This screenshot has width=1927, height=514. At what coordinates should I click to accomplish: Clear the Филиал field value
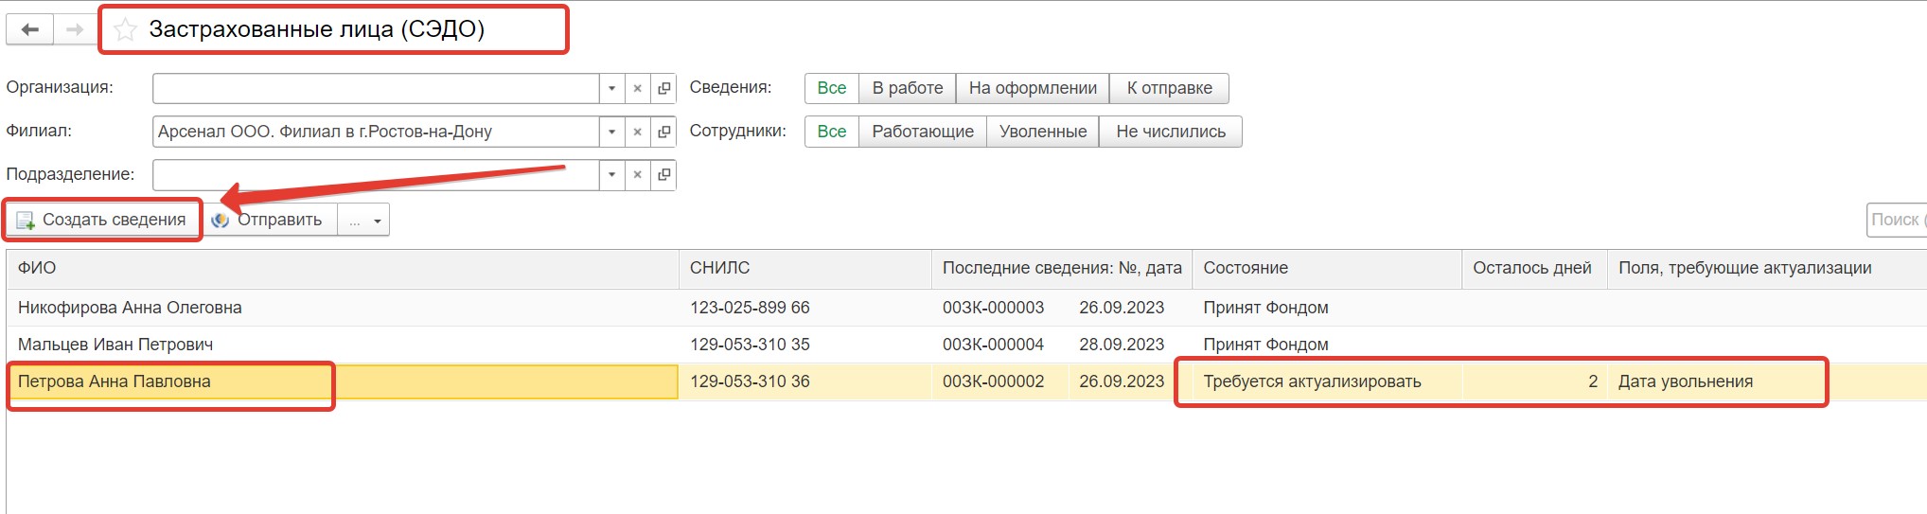[x=638, y=132]
